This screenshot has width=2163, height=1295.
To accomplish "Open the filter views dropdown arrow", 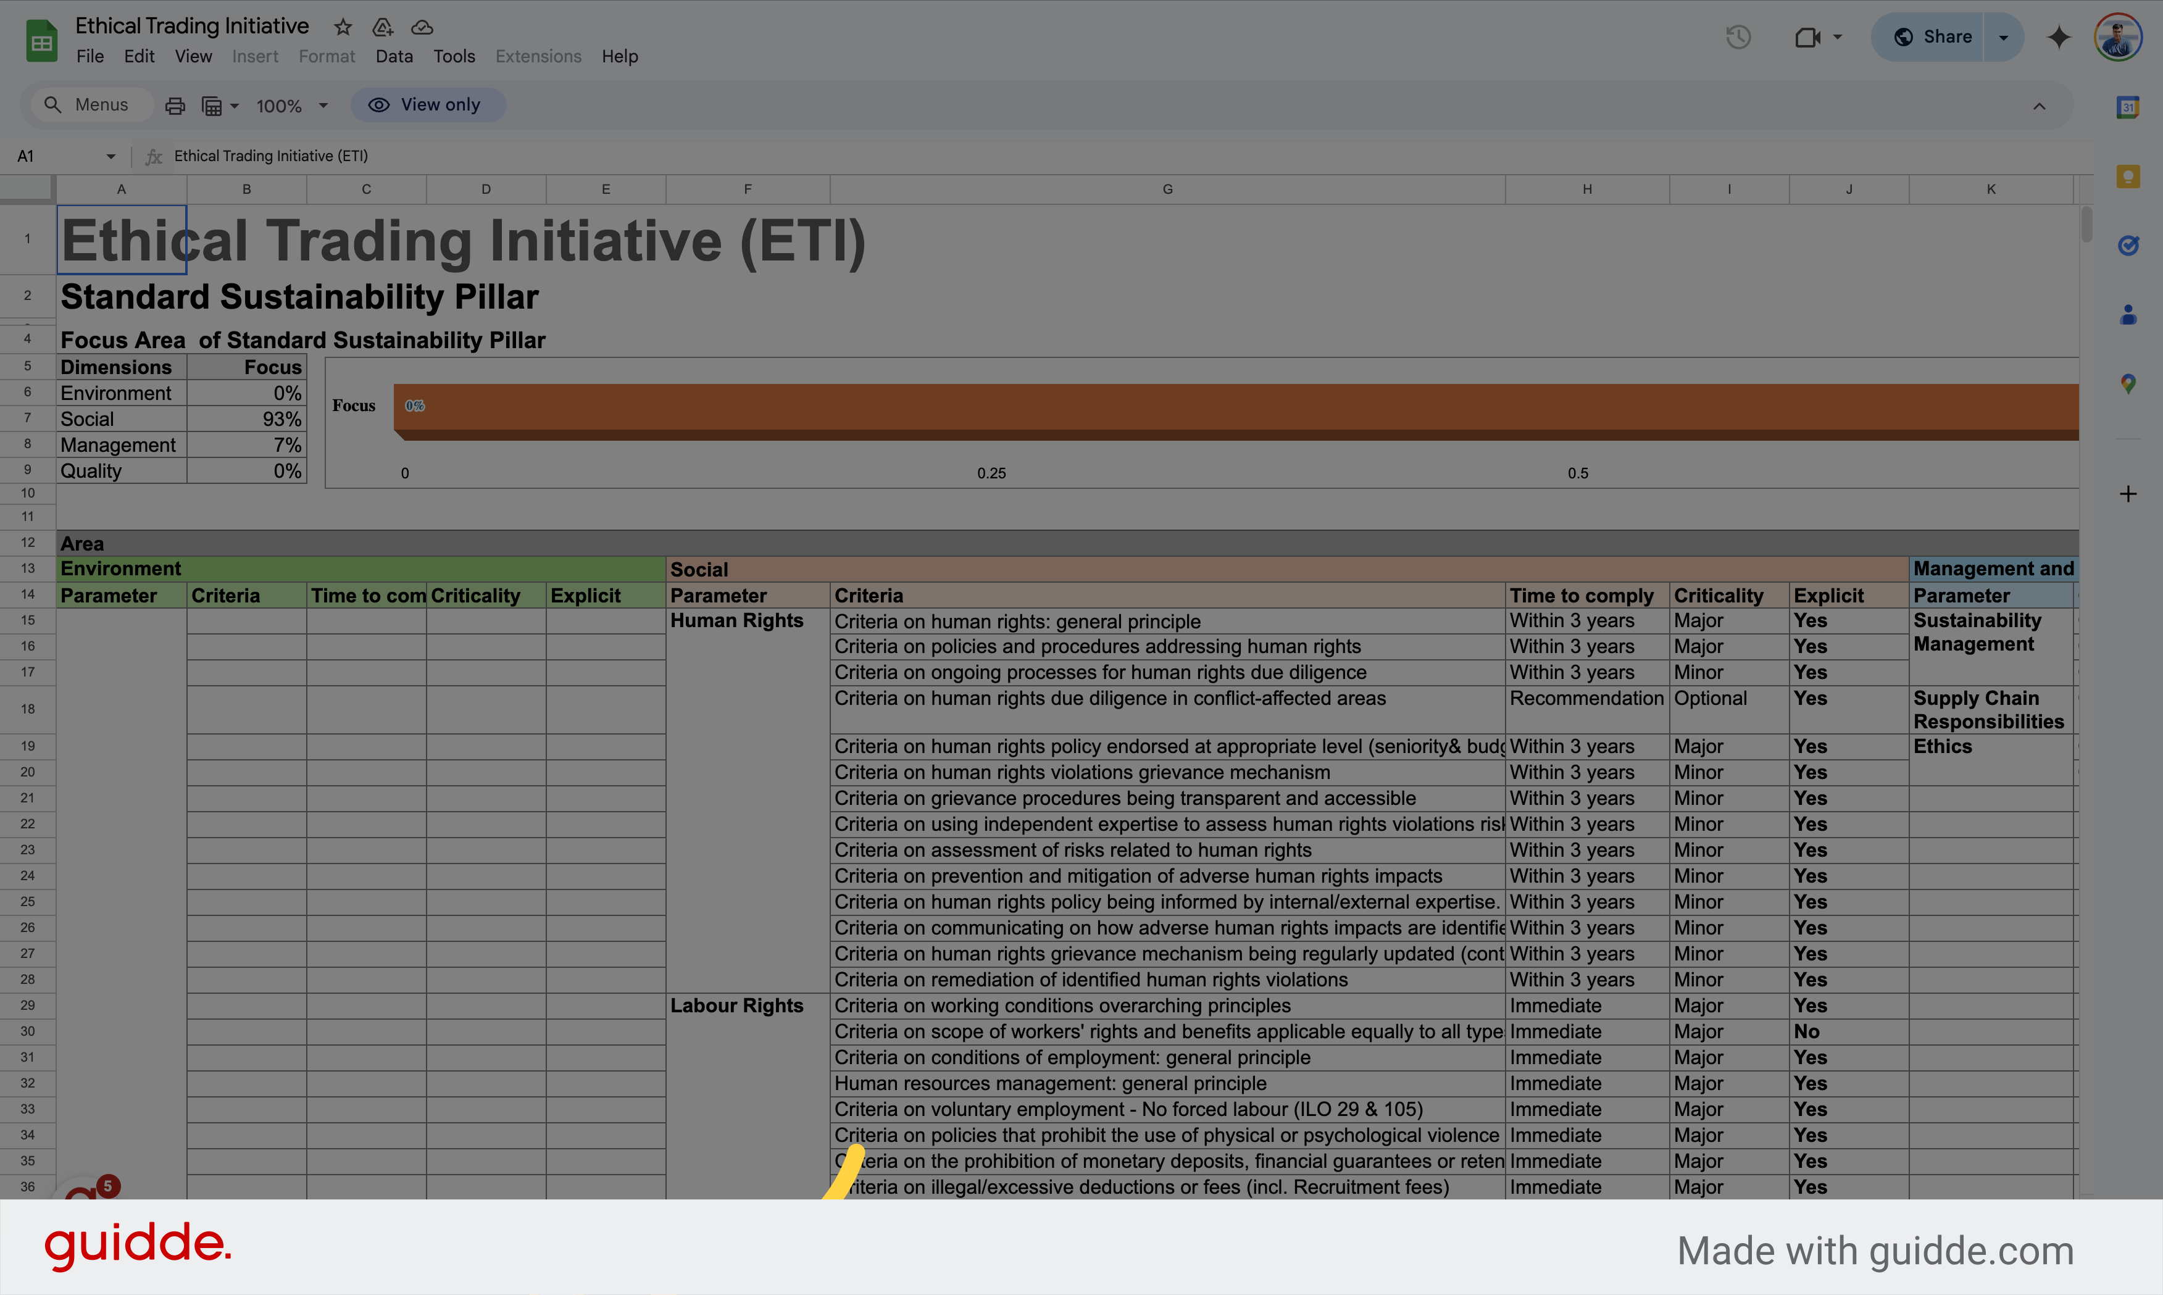I will (x=234, y=106).
